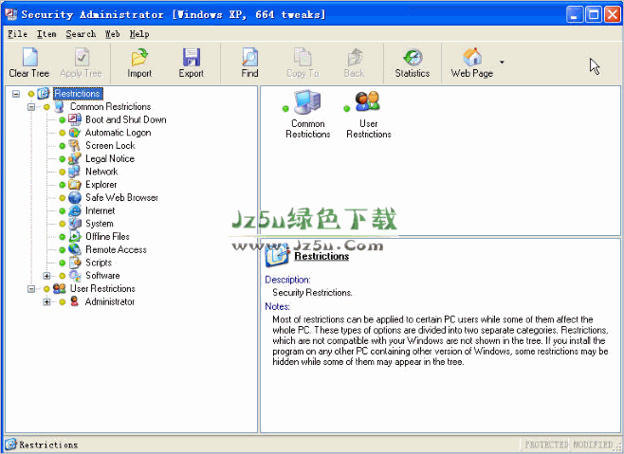The width and height of the screenshot is (624, 454).
Task: Open the File menu
Action: click(17, 34)
